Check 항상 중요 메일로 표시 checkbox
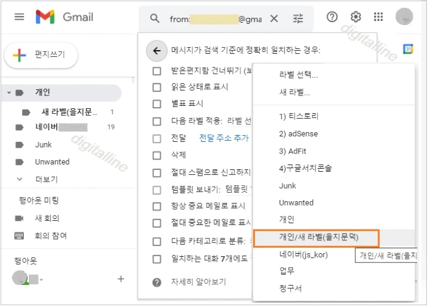Image resolution: width=428 pixels, height=307 pixels. (157, 206)
